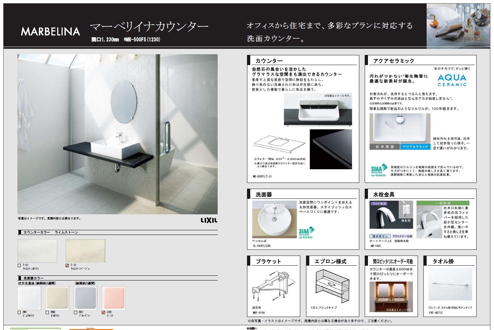Select the T-31 limestone beige swatch
Viewport: 494px width, 330px height.
click(x=85, y=251)
